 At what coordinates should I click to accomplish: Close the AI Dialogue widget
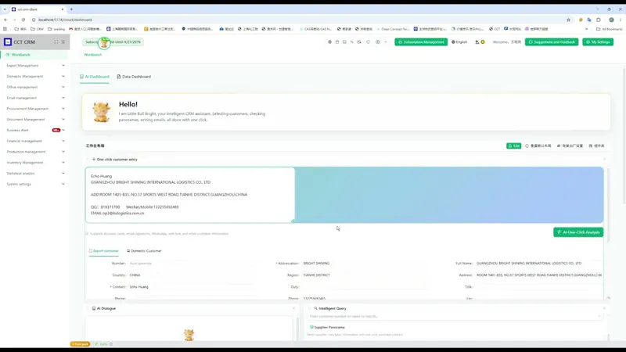(294, 308)
